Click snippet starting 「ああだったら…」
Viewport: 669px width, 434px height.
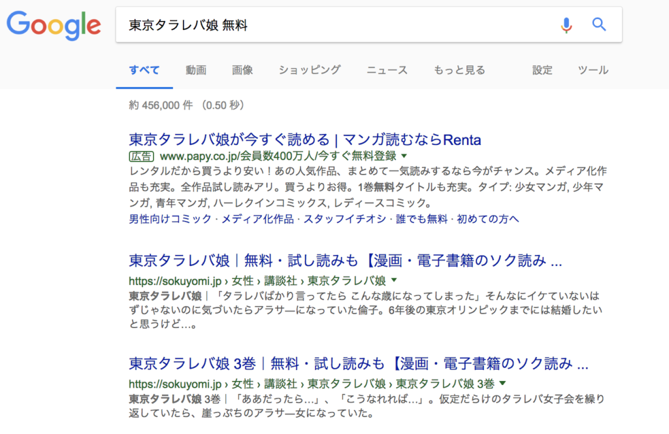point(367,406)
